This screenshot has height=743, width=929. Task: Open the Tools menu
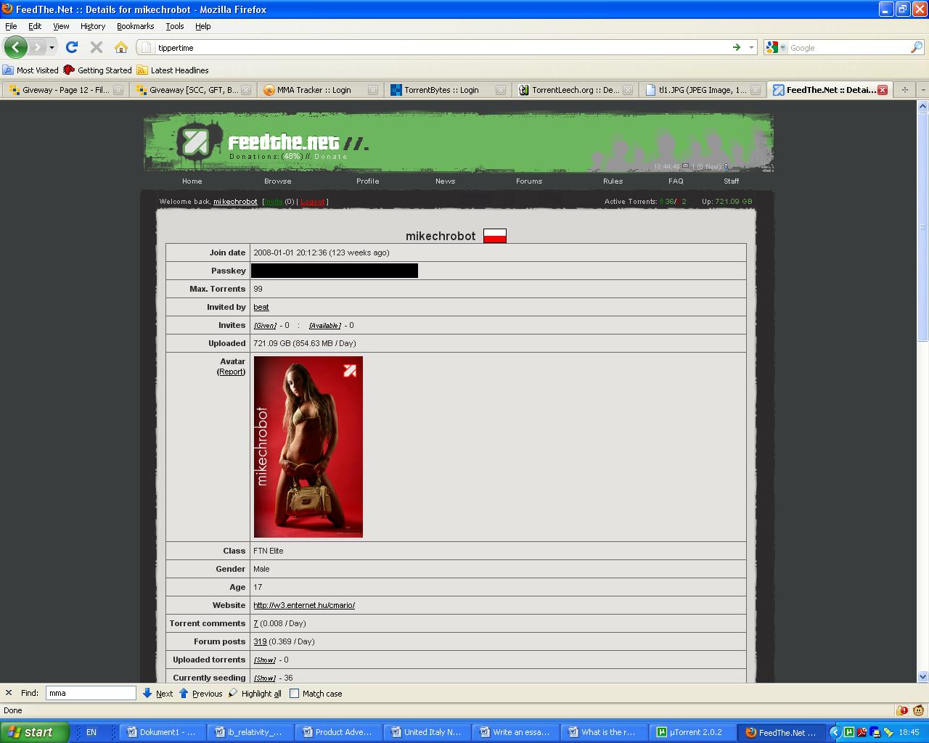[174, 25]
